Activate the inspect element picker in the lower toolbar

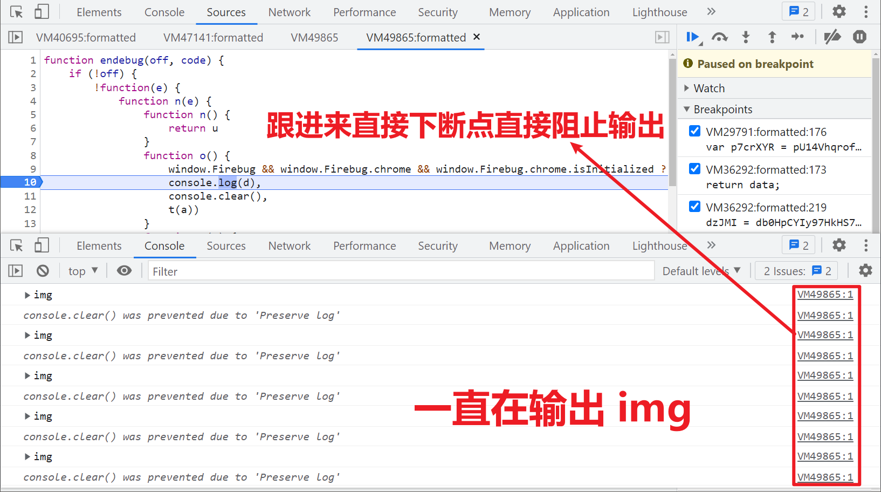coord(17,245)
